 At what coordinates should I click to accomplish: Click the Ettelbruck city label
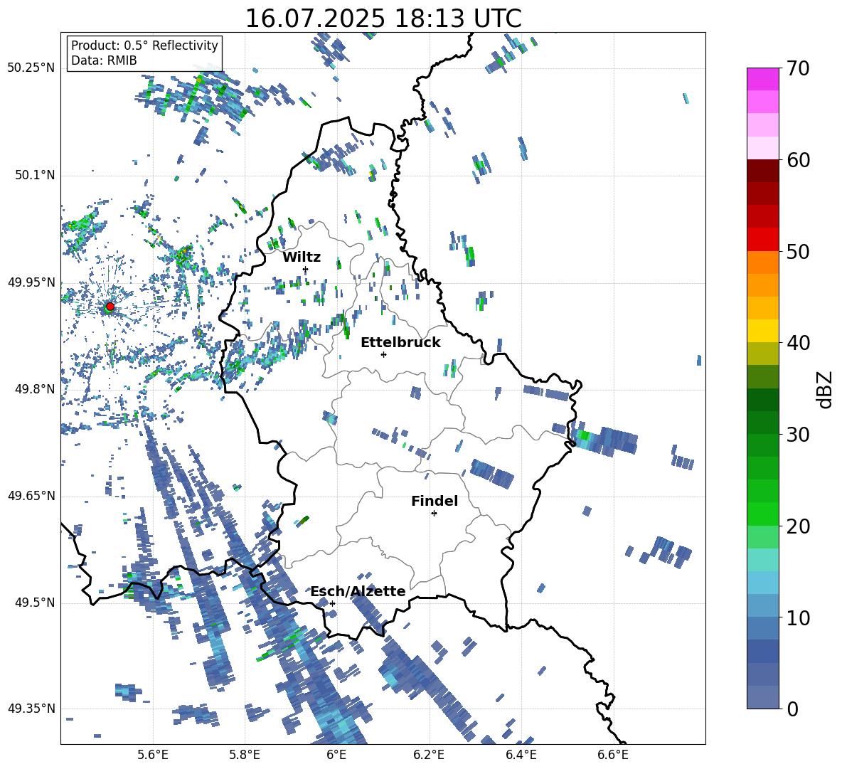point(400,343)
